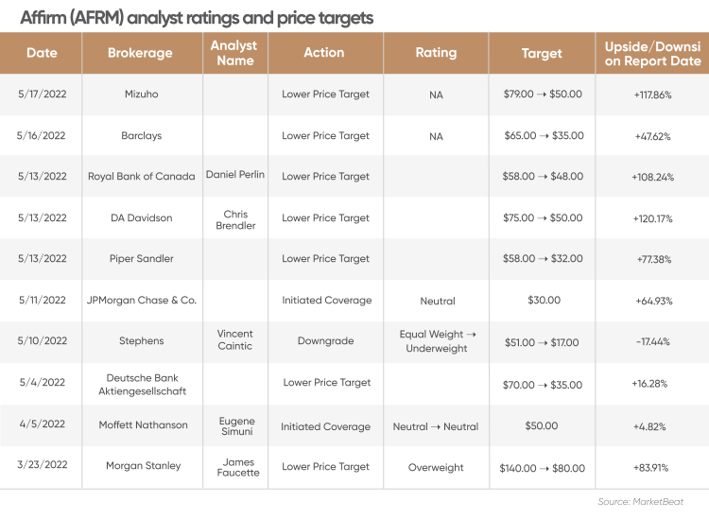The image size is (709, 519).
Task: Click Deutsche Bank Aktiengesellschaft cell
Action: [x=143, y=384]
